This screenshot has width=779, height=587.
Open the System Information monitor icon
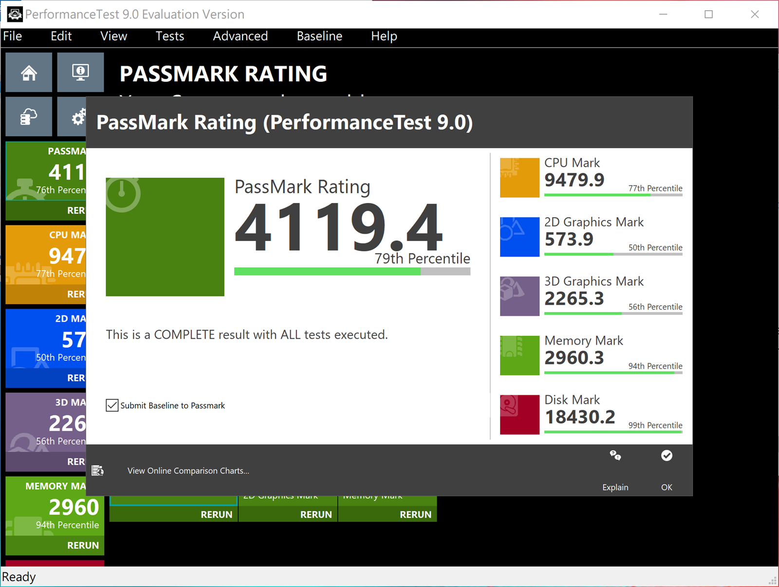(80, 73)
